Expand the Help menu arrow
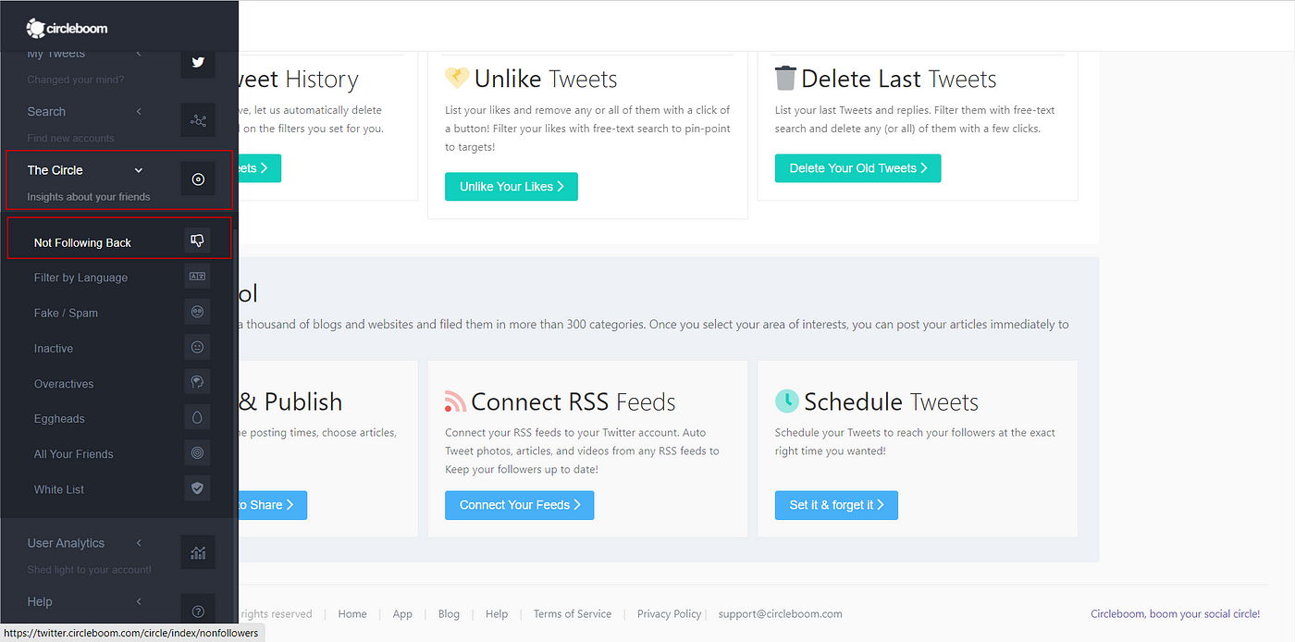 point(139,601)
